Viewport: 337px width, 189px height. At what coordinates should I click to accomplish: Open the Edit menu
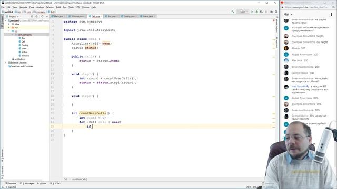(x=8, y=7)
